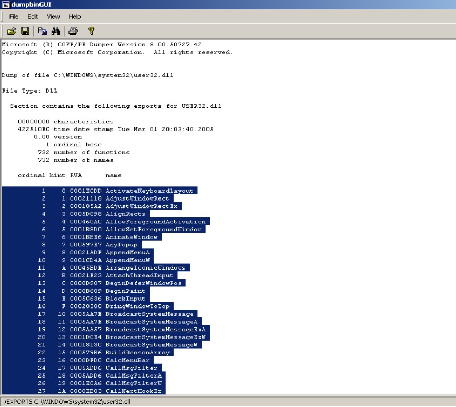Image resolution: width=456 pixels, height=407 pixels.
Task: Click the AppendMenuW export name
Action: (127, 260)
